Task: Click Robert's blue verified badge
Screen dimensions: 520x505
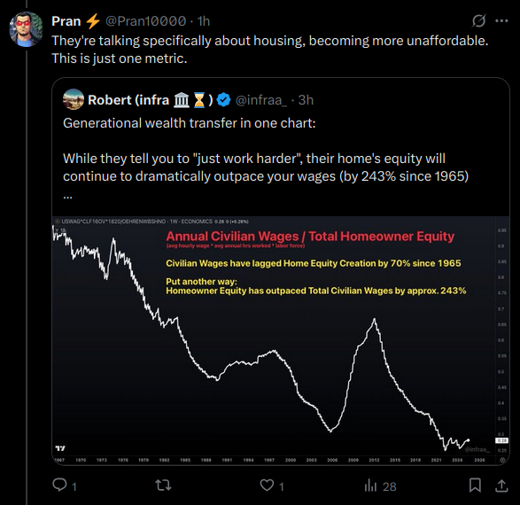Action: tap(223, 100)
